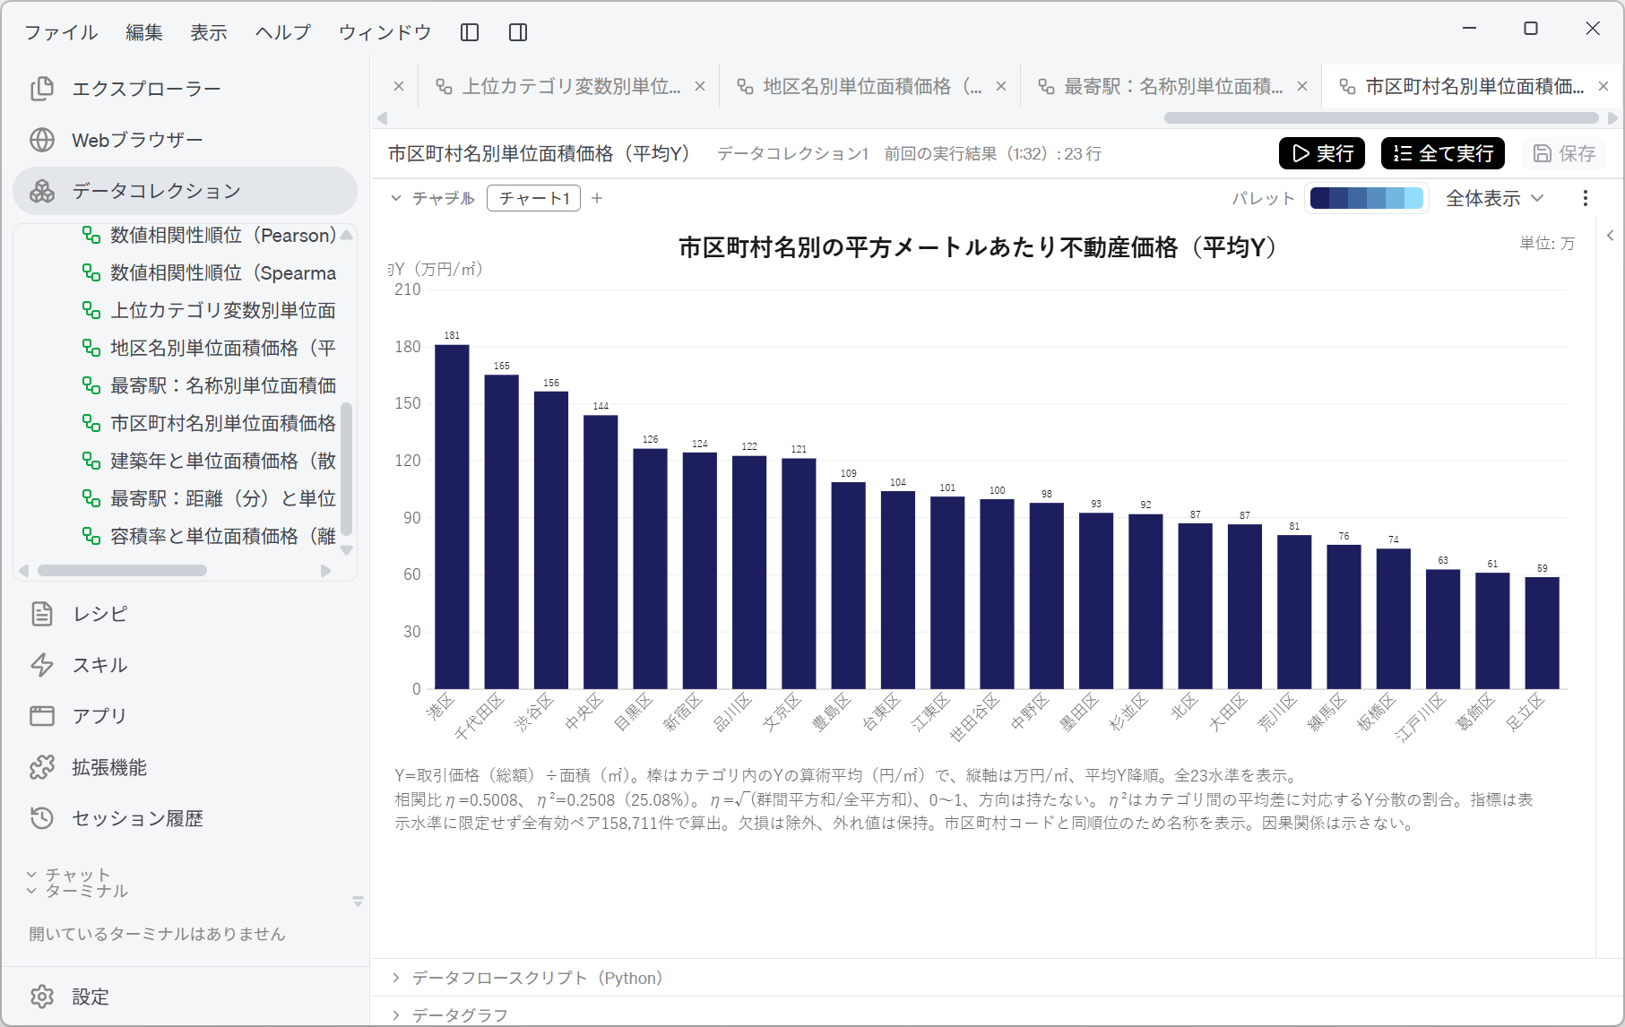Click the 港区 bar labeled 181
Image resolution: width=1625 pixels, height=1027 pixels.
[x=452, y=516]
